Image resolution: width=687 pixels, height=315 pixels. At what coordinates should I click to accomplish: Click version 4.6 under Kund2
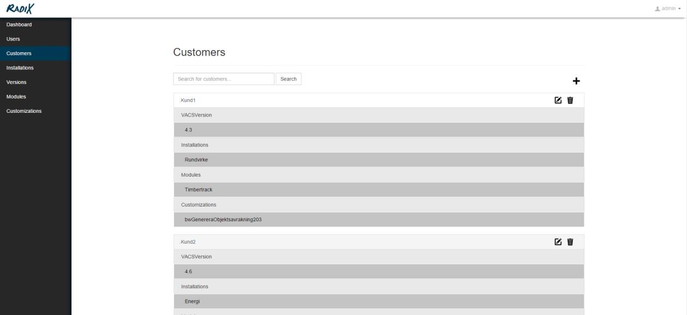pyautogui.click(x=379, y=271)
